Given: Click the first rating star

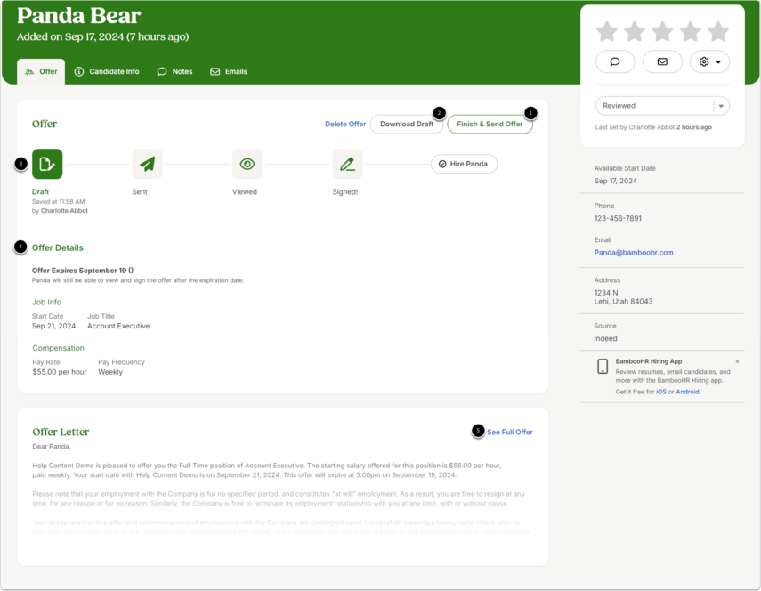Looking at the screenshot, I should coord(607,32).
